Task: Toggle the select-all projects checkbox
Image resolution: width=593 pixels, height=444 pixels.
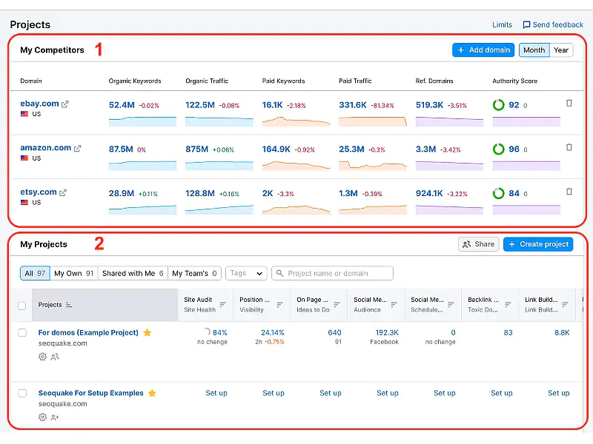Action: pos(22,305)
